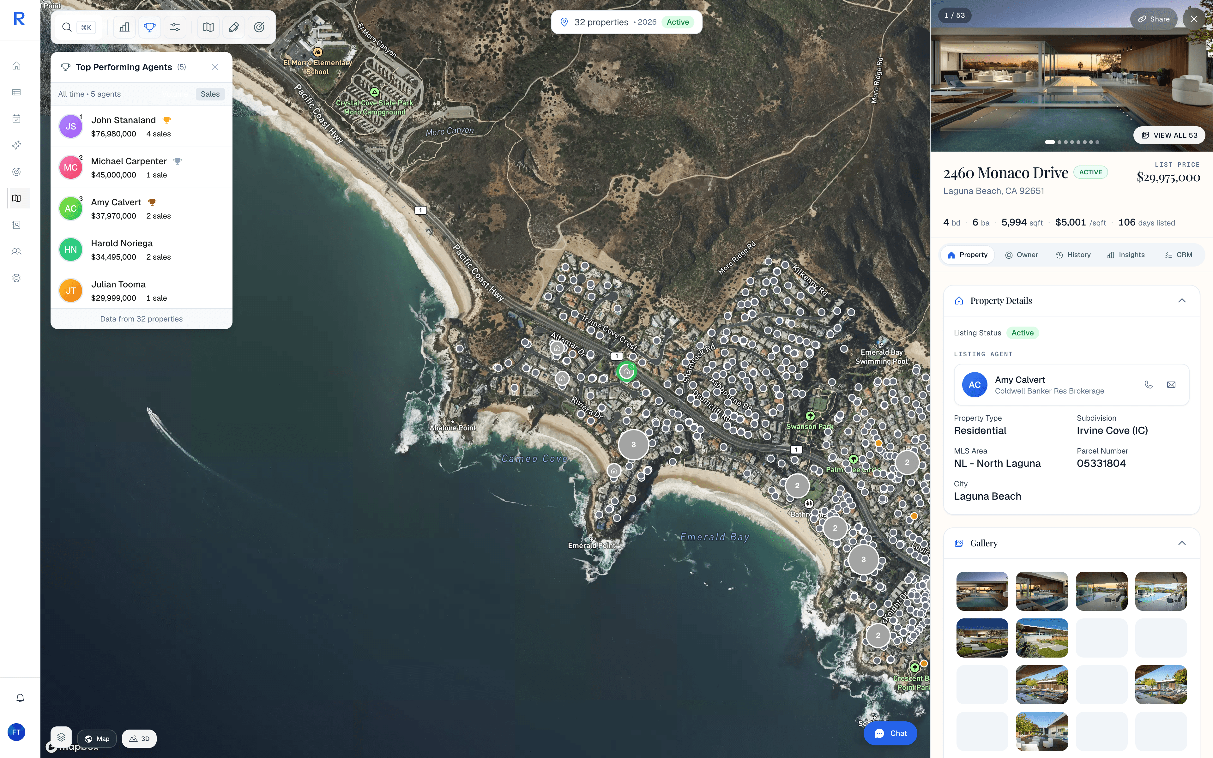
Task: Go to Home in left sidebar
Action: [x=16, y=66]
